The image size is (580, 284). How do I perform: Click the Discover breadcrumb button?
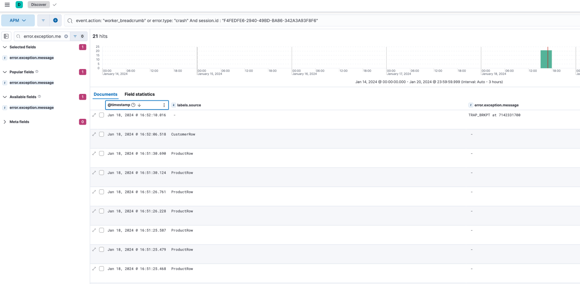coord(39,5)
